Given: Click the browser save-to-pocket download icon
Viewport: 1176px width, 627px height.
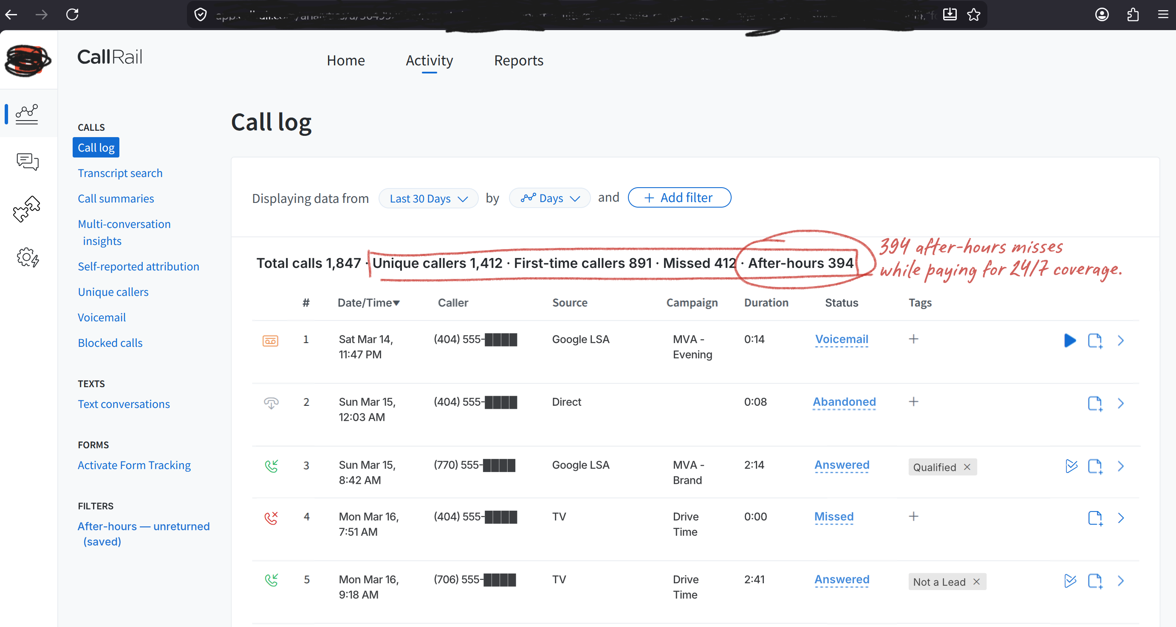Looking at the screenshot, I should tap(950, 14).
